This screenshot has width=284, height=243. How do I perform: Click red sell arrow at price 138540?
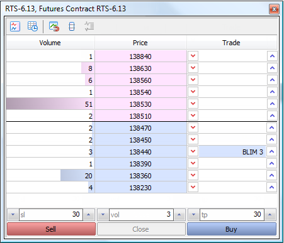tap(193, 92)
